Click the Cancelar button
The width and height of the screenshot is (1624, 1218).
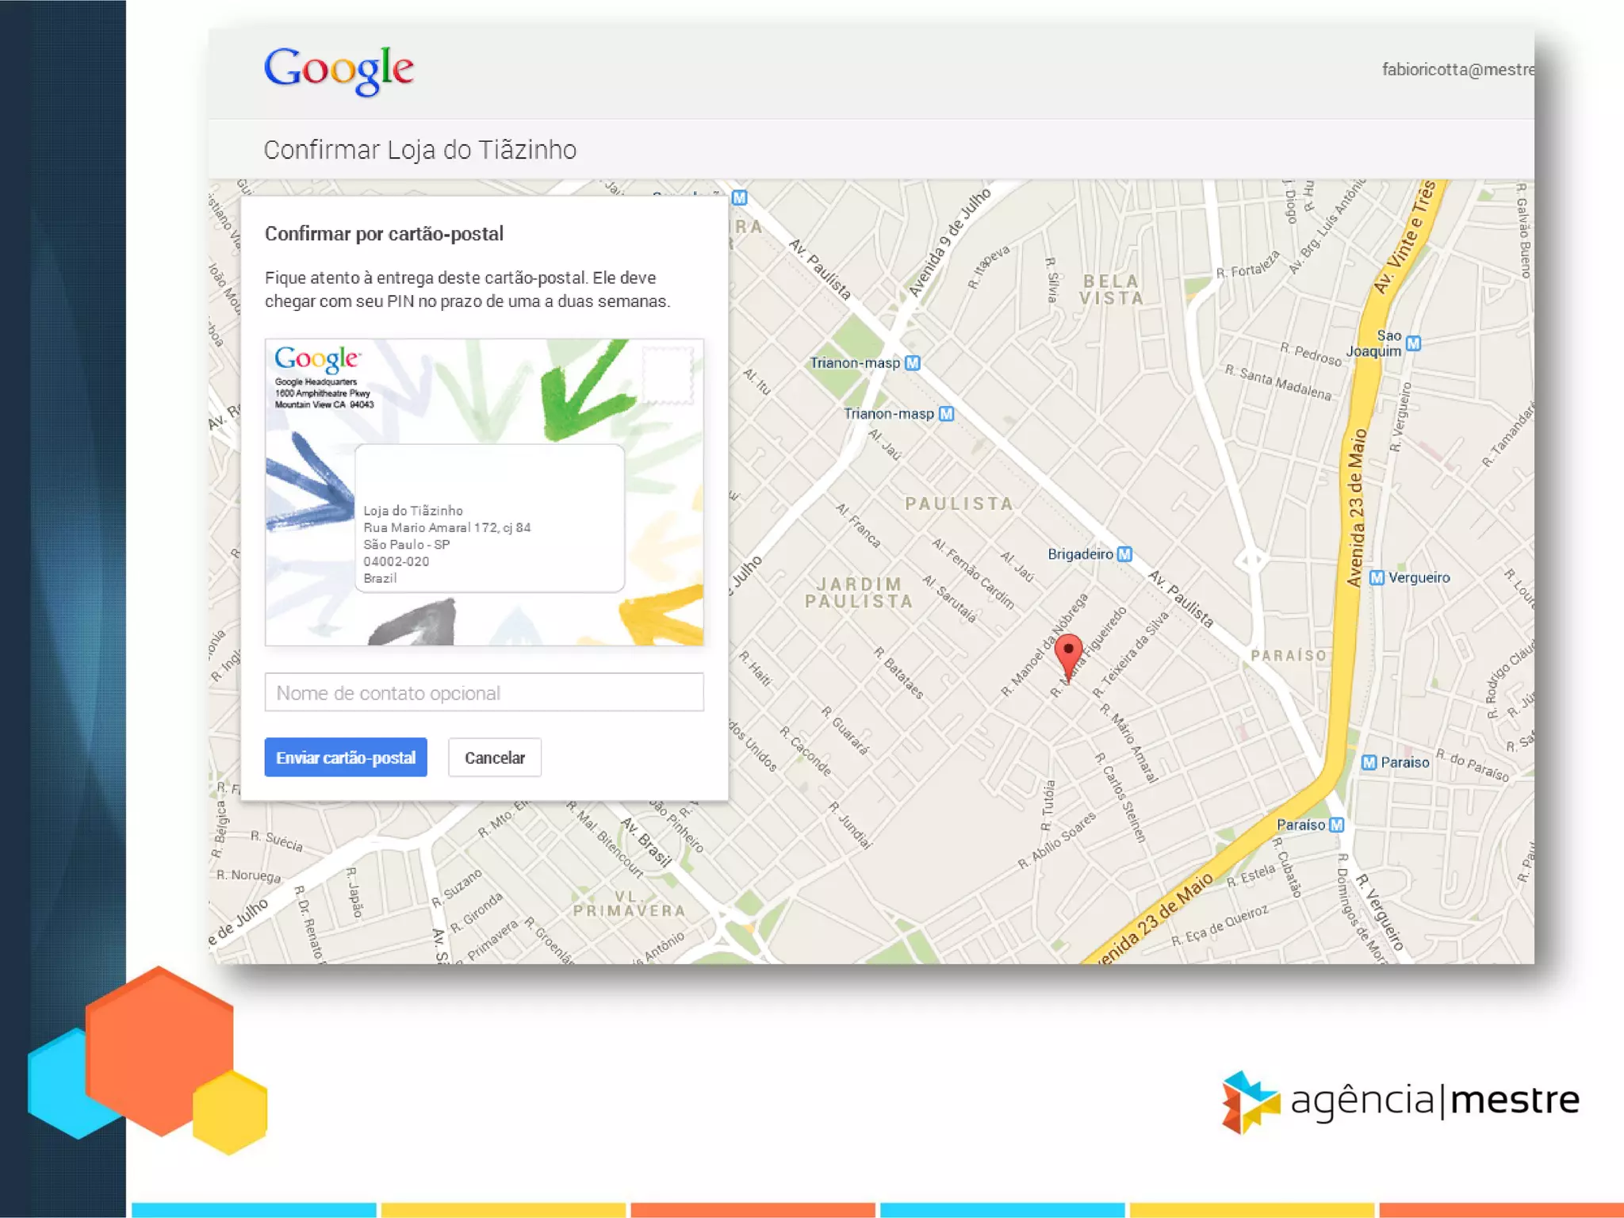tap(495, 757)
